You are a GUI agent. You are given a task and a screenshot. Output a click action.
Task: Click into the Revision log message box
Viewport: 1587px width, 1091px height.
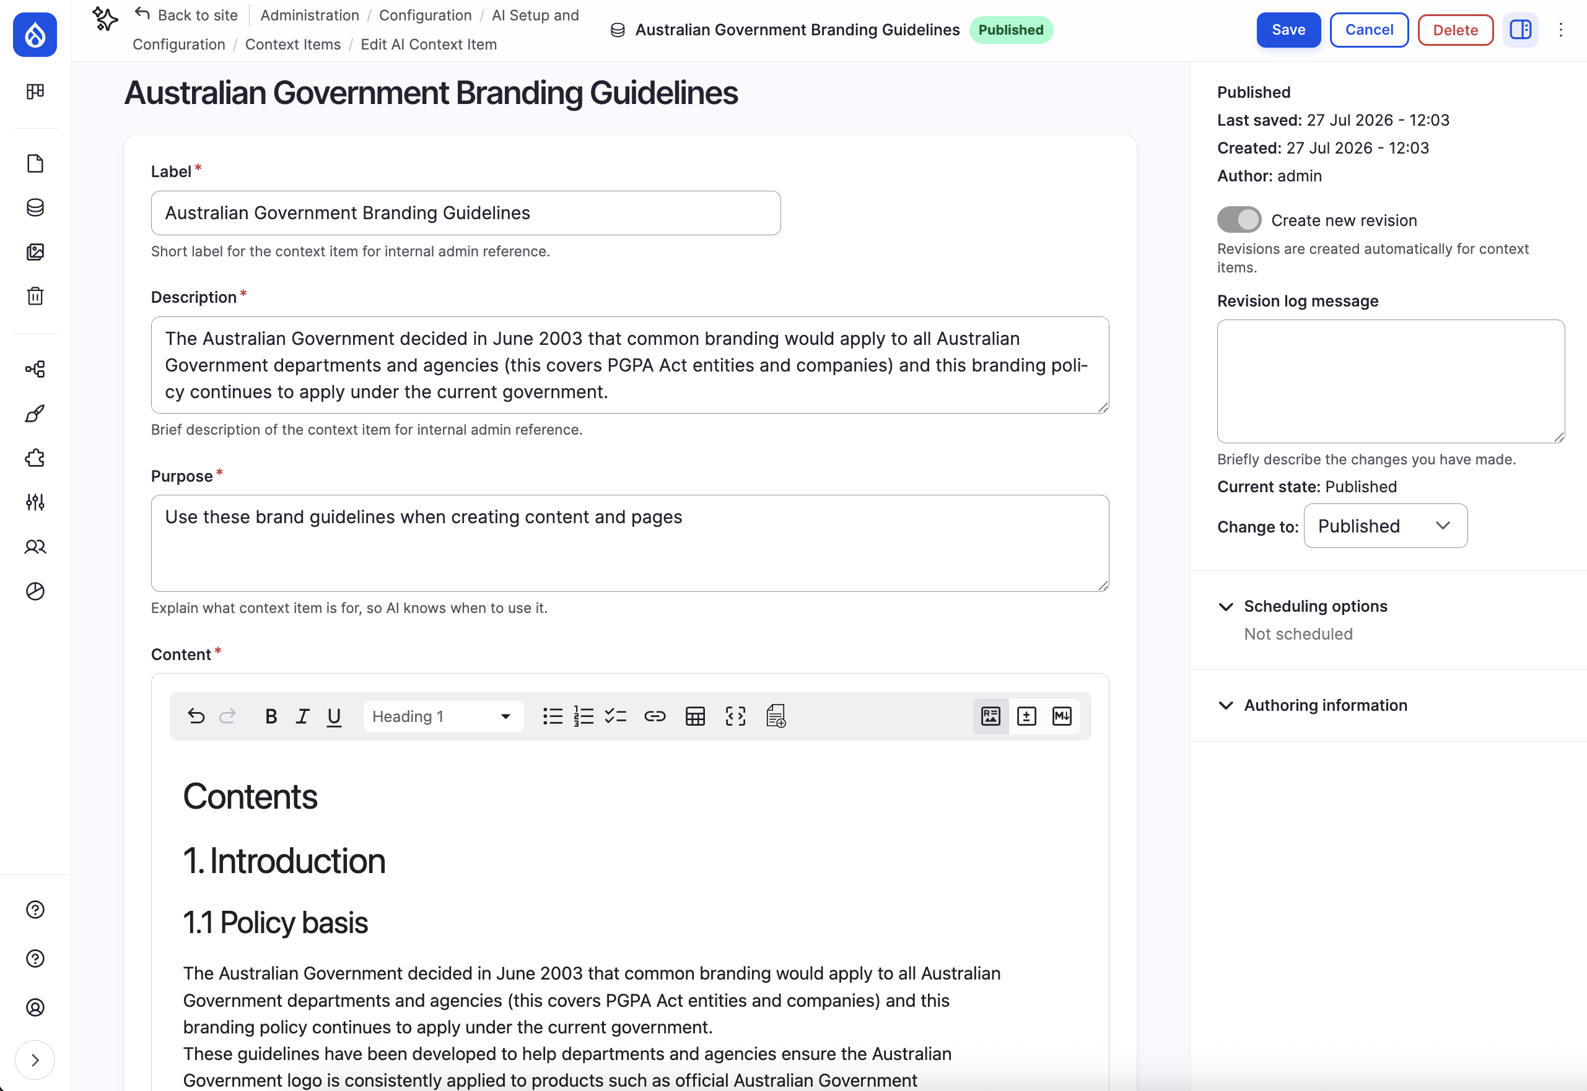pyautogui.click(x=1390, y=381)
